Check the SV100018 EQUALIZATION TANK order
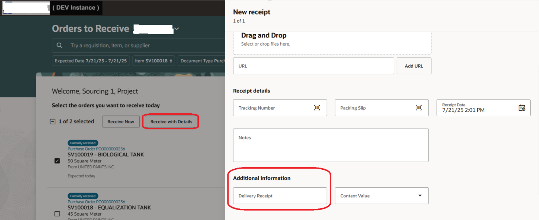The image size is (539, 220). coord(57,214)
